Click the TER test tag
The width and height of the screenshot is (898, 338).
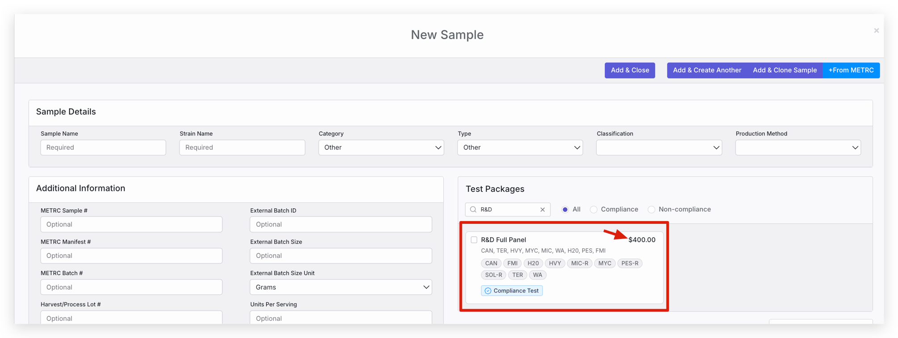tap(517, 275)
